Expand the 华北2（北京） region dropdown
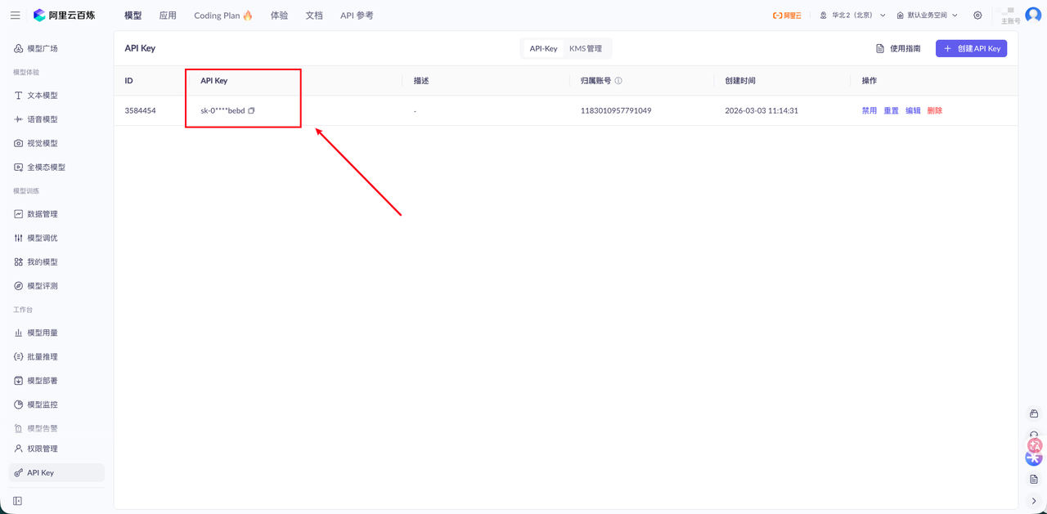 (x=852, y=16)
